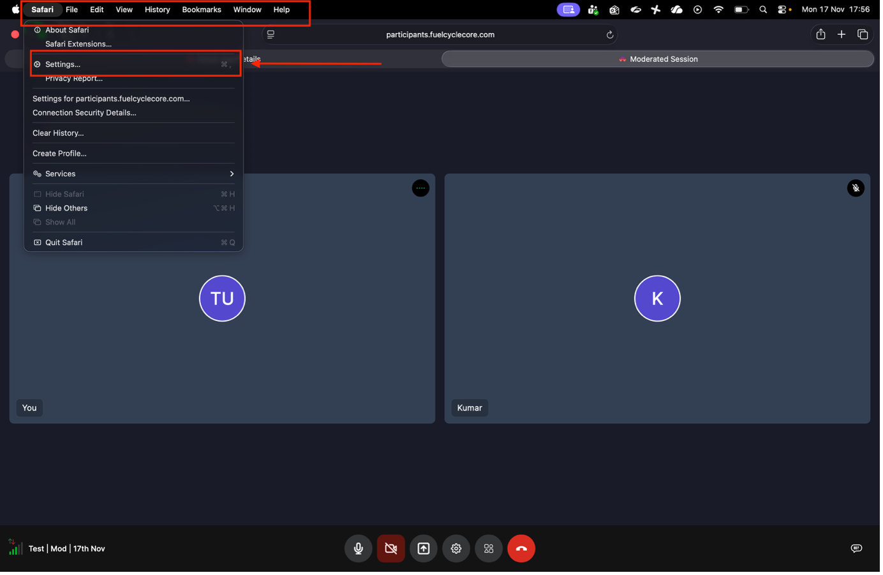
Task: Toggle the microphone mute button
Action: point(359,548)
